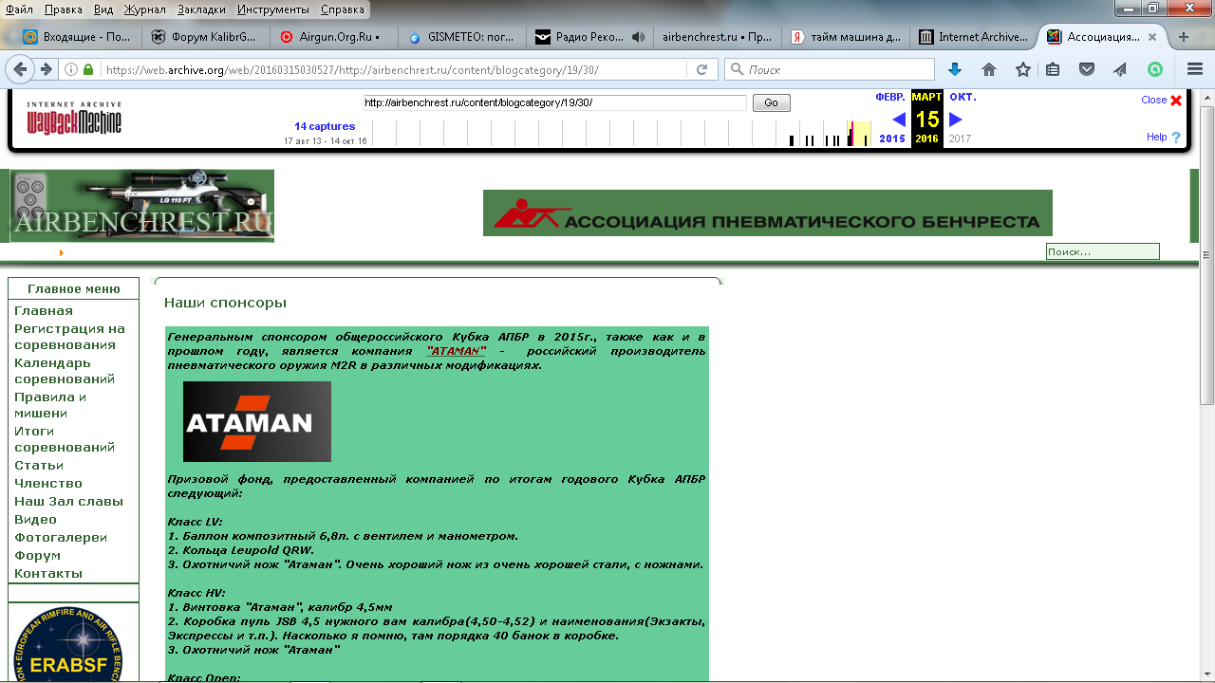Select the 2015 year in Wayback timeline
The width and height of the screenshot is (1215, 683).
tap(892, 138)
